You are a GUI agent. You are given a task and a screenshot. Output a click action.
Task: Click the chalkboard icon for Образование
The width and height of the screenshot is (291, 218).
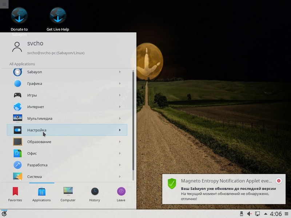(x=17, y=142)
